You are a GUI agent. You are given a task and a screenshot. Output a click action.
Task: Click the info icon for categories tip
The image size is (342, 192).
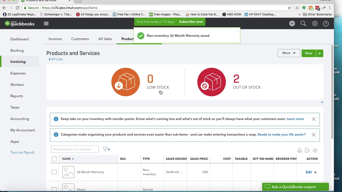click(56, 135)
